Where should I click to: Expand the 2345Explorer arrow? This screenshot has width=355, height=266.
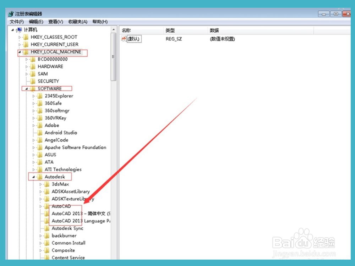click(x=33, y=96)
